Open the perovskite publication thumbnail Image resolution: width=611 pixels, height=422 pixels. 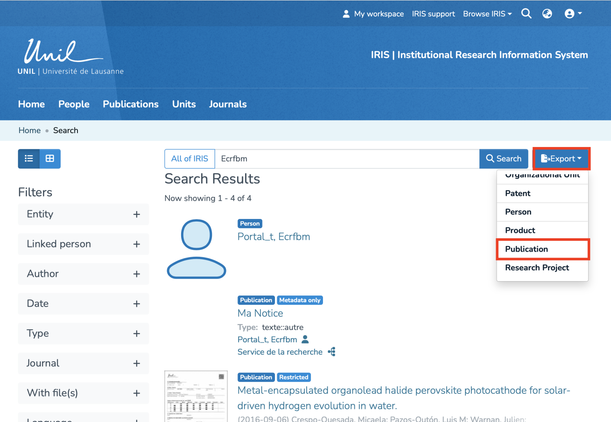click(x=196, y=396)
